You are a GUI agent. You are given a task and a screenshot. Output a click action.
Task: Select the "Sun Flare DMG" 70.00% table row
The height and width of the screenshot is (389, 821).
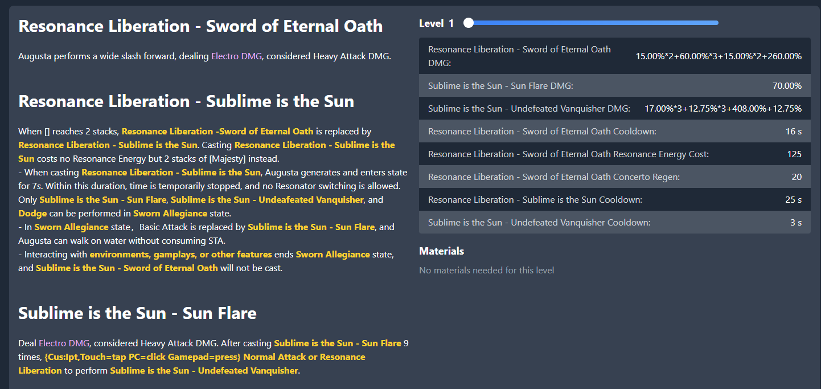[614, 86]
